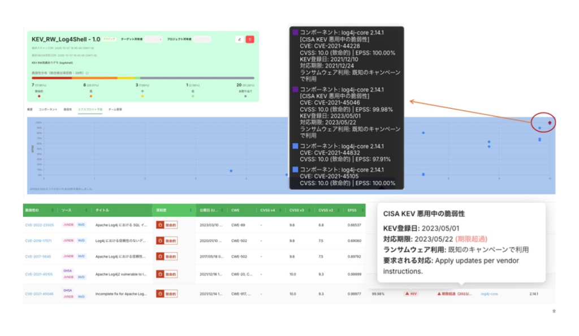This screenshot has width=579, height=336.
Task: Click the critical severity badge for CVE-2022-23305
Action: click(167, 225)
